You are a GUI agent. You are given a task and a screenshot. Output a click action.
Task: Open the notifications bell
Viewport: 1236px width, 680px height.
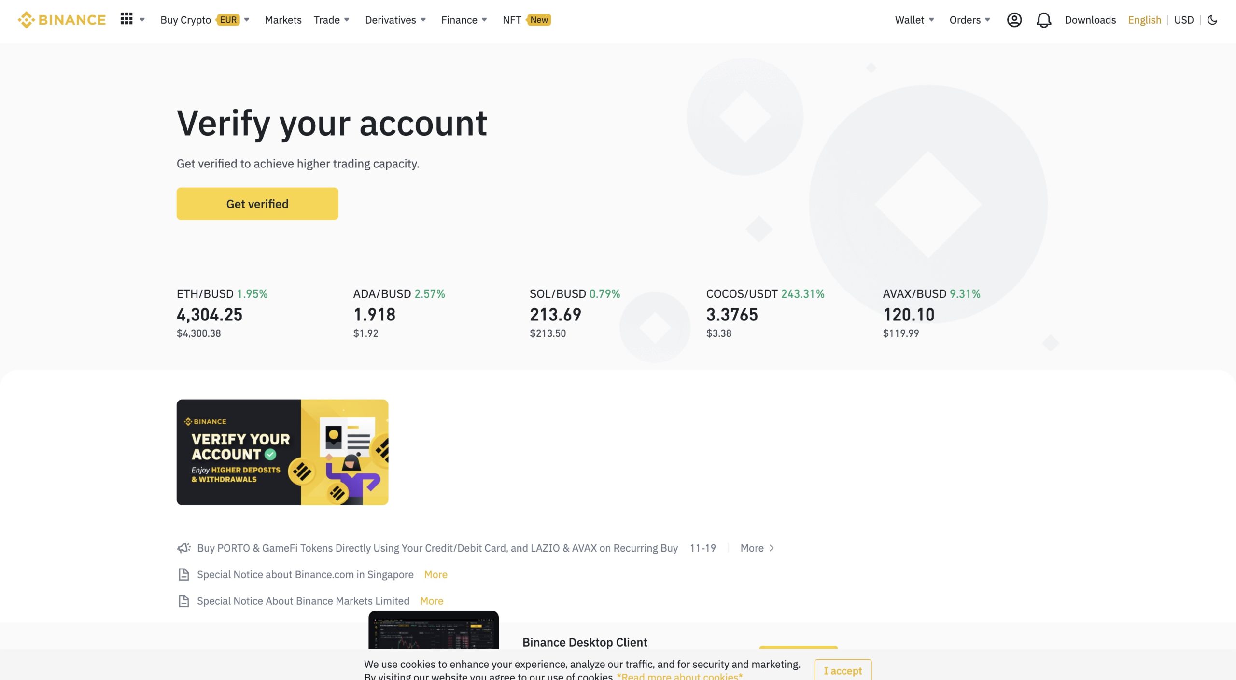pyautogui.click(x=1044, y=20)
